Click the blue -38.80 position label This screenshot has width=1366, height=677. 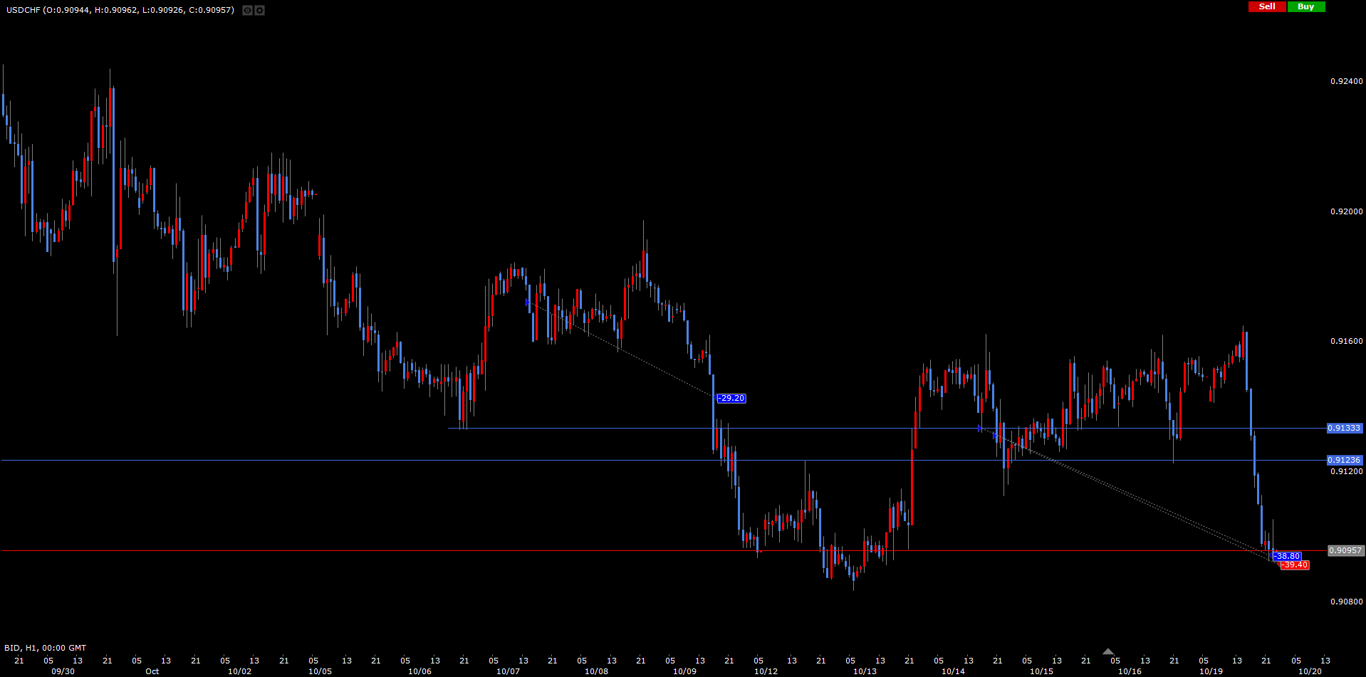[x=1287, y=556]
